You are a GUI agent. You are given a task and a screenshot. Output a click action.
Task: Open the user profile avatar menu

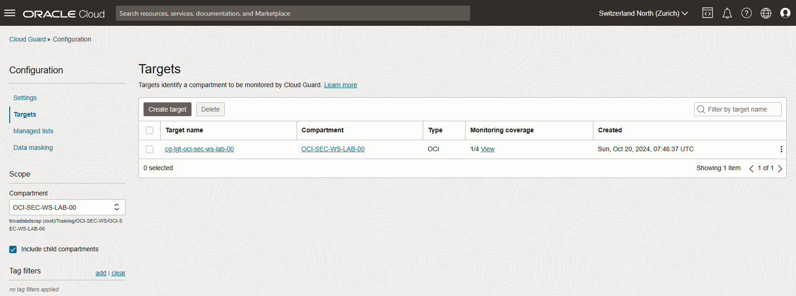785,13
